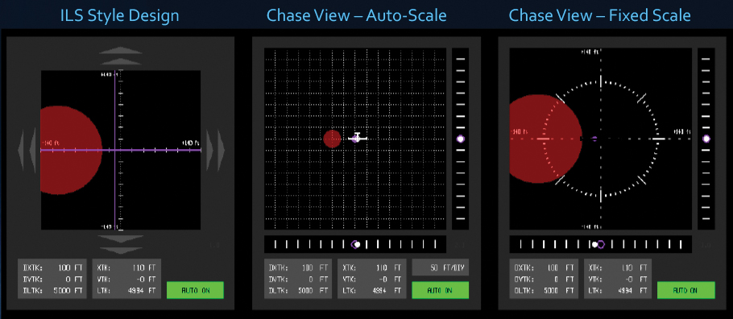Click the up chevrons above the ILS display

(121, 56)
